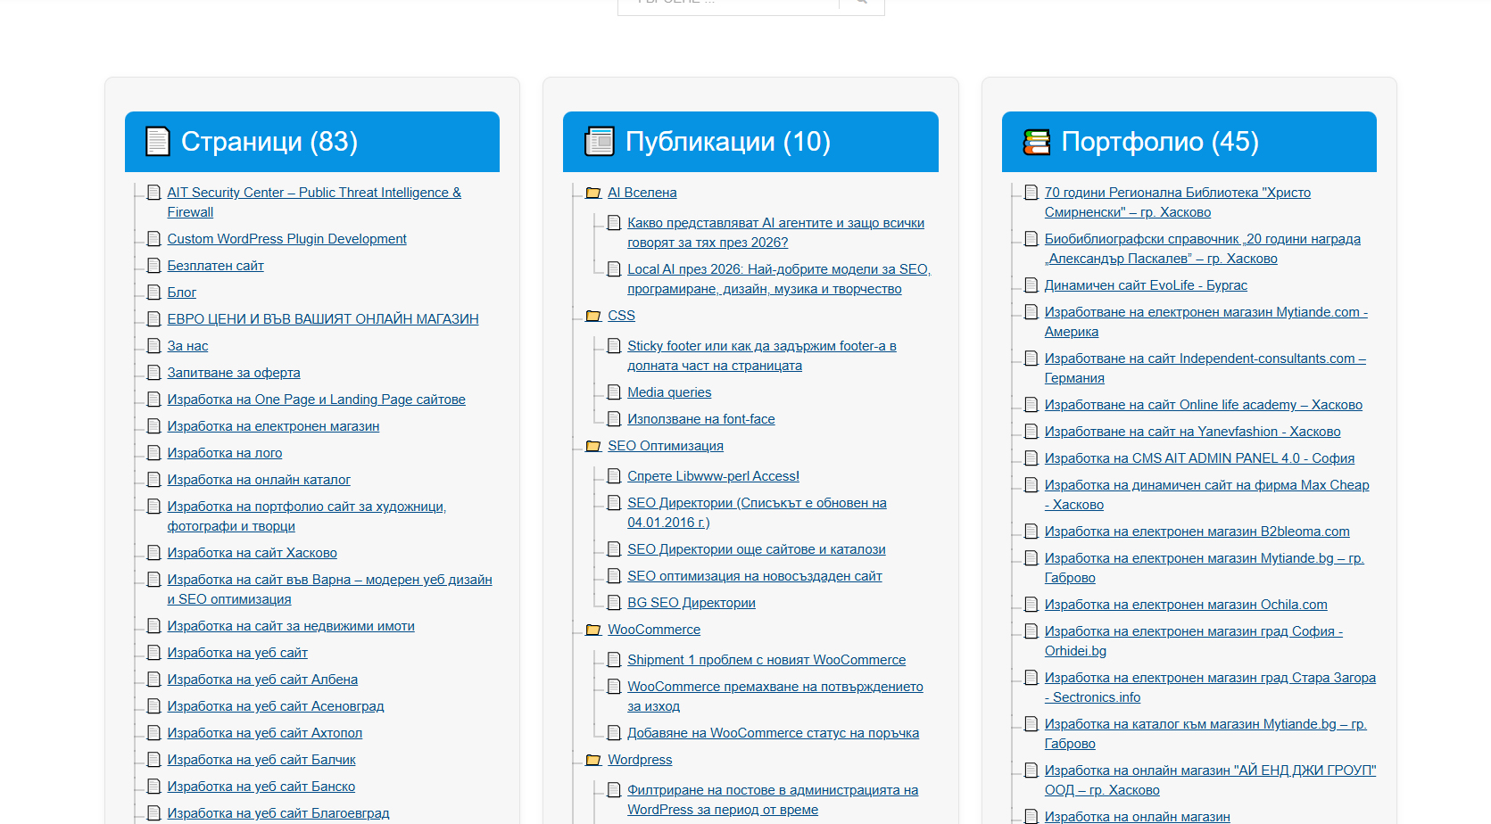The width and height of the screenshot is (1491, 824).
Task: Open the АЙ ЕНД ДЖИ ГРОУП онлайн магазин link
Action: click(x=1211, y=780)
